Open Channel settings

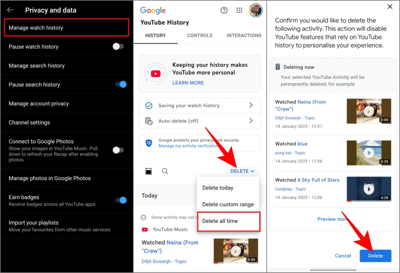pyautogui.click(x=67, y=122)
